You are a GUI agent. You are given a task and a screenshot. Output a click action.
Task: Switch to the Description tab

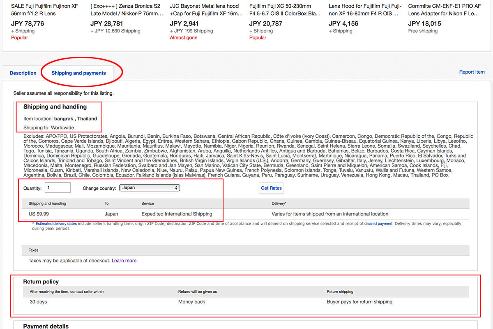point(23,73)
